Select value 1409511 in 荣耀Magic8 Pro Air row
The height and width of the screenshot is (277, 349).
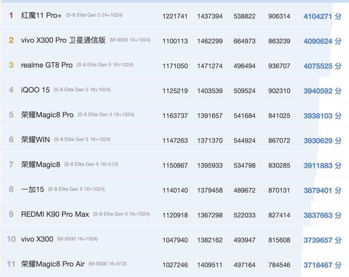pos(210,265)
